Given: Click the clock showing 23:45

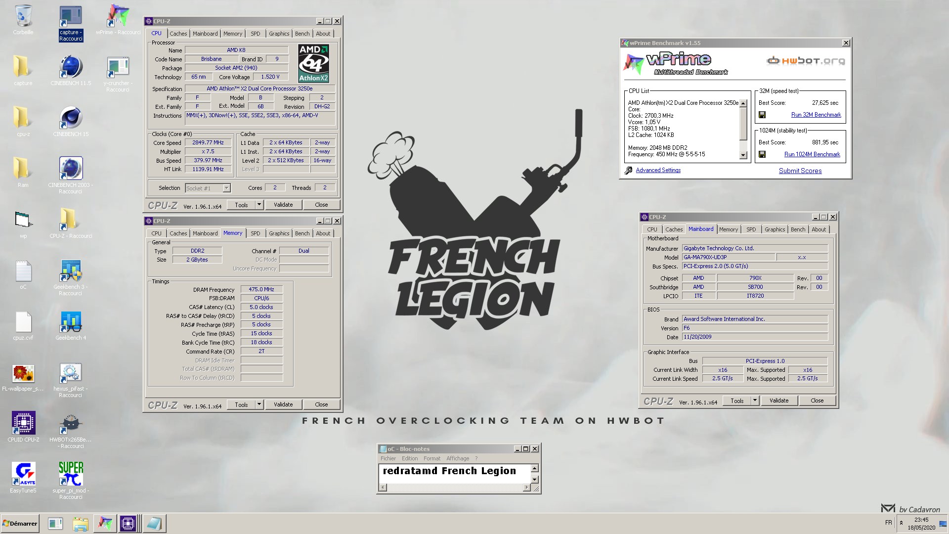Looking at the screenshot, I should pos(921,520).
